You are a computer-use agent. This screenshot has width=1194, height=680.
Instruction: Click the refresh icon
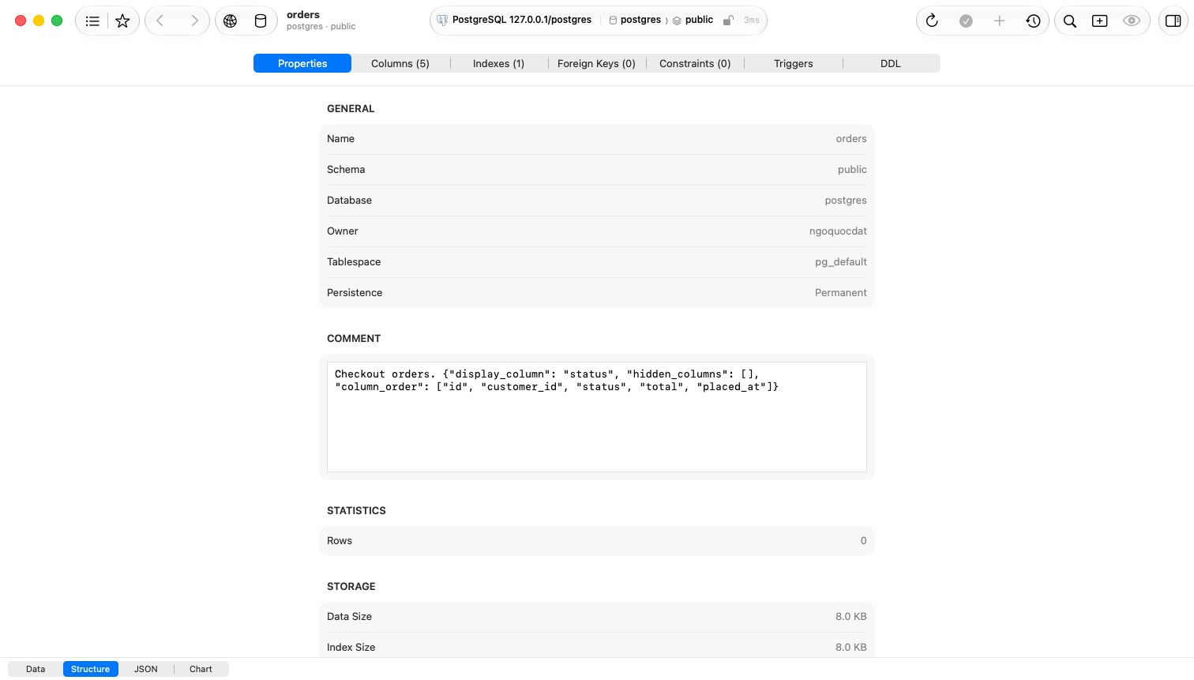click(932, 21)
